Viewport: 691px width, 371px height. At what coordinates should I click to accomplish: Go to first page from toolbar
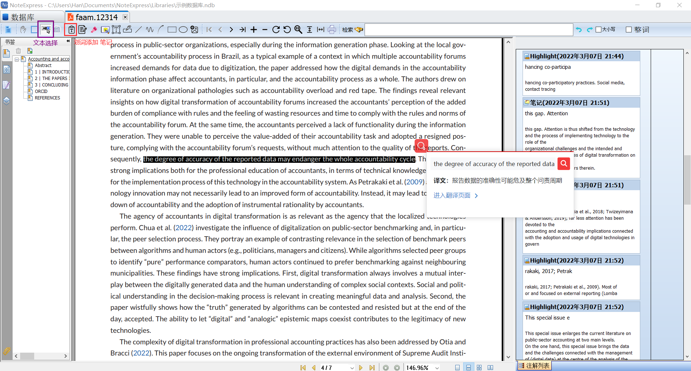[209, 30]
